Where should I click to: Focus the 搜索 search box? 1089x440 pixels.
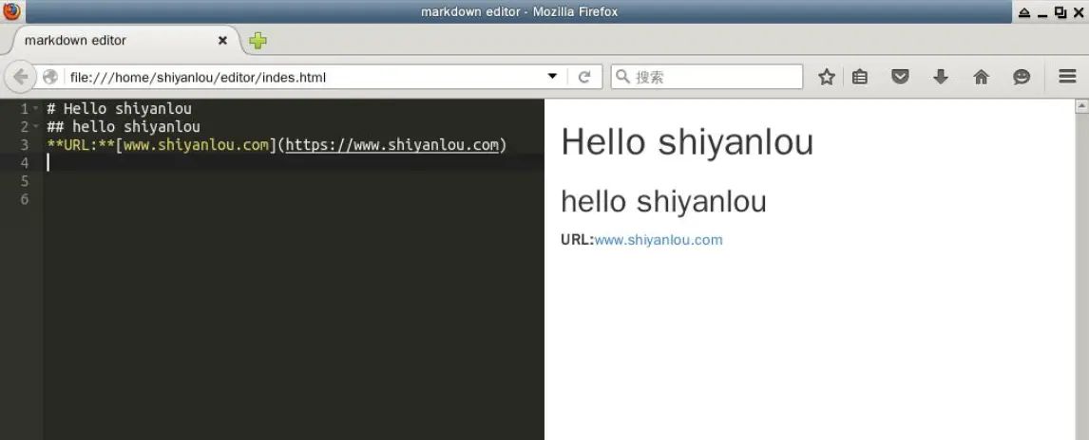pos(707,77)
